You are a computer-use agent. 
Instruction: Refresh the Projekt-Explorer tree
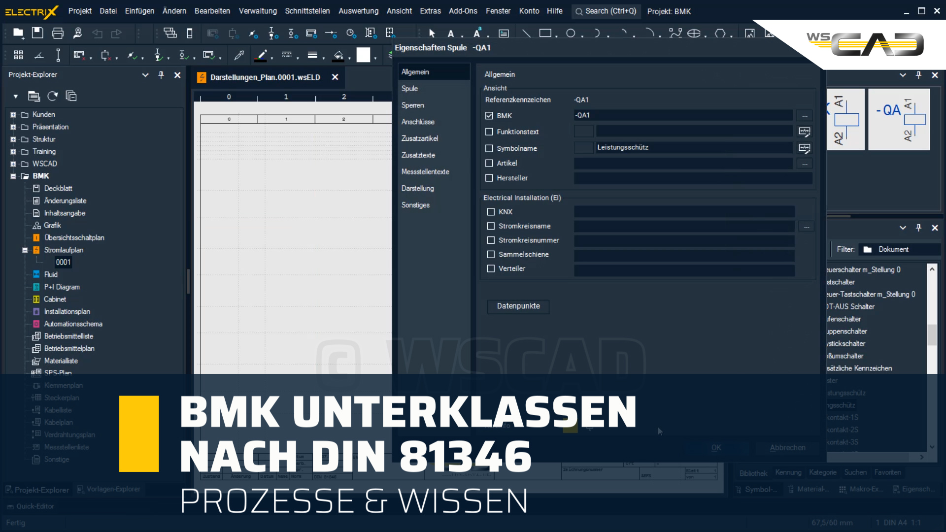tap(52, 96)
